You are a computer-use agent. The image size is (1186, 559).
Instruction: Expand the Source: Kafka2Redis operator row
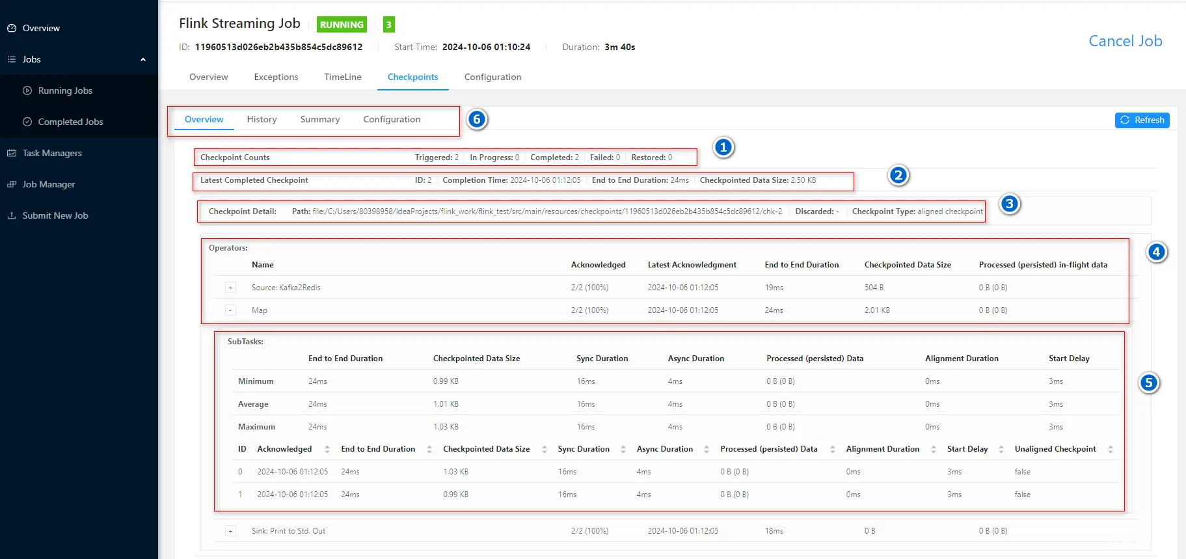pos(230,288)
